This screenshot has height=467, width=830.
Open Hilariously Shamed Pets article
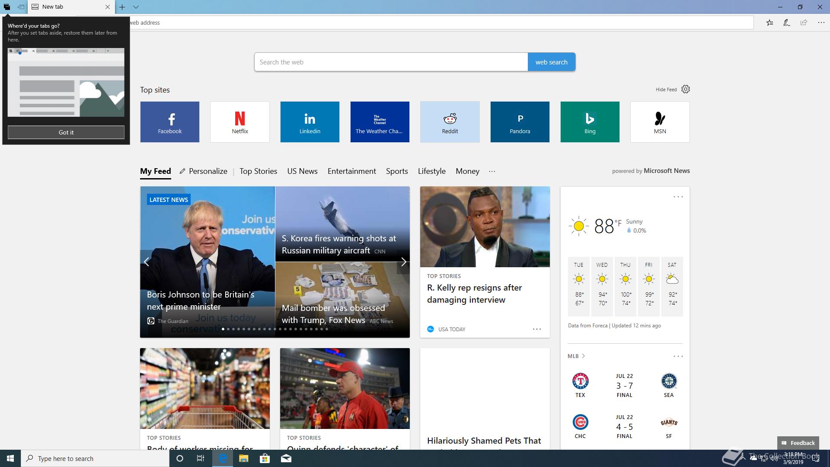click(484, 441)
